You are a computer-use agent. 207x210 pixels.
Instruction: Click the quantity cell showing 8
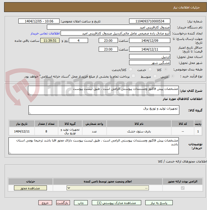(x=46, y=131)
